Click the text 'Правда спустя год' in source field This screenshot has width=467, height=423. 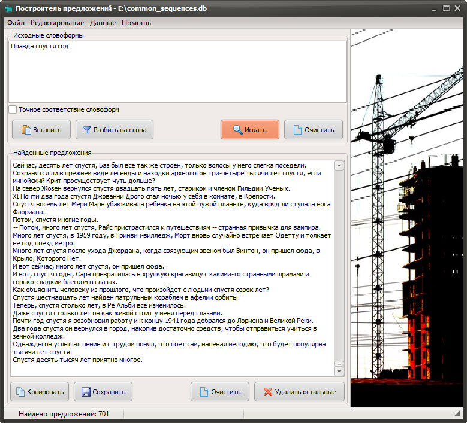coord(40,47)
